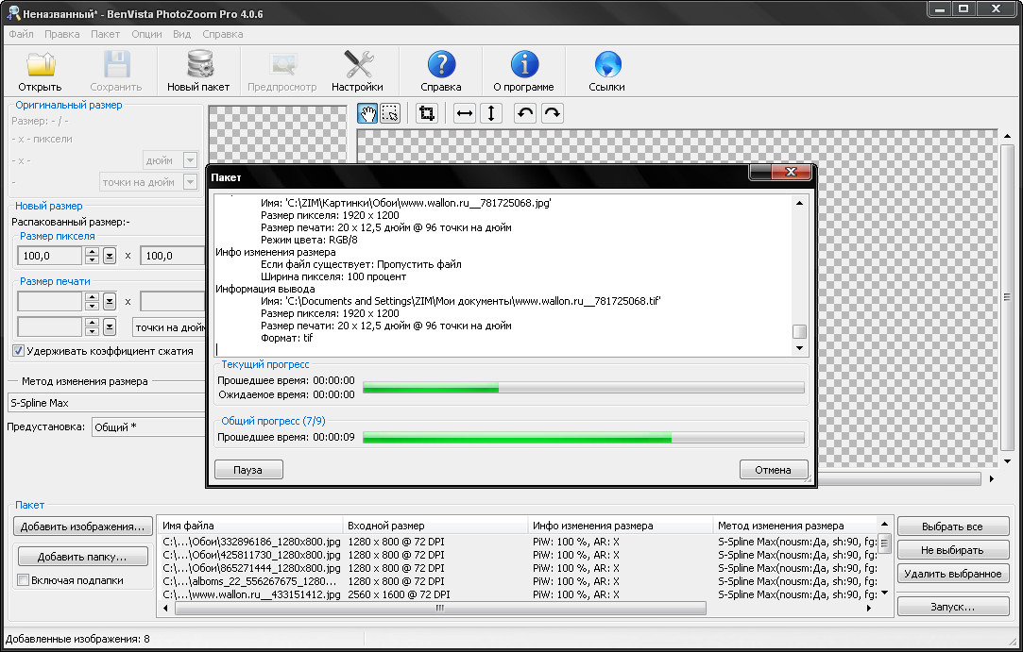Click the batch list horizontal scrollbar
Viewport: 1023px width, 652px height.
(x=440, y=608)
